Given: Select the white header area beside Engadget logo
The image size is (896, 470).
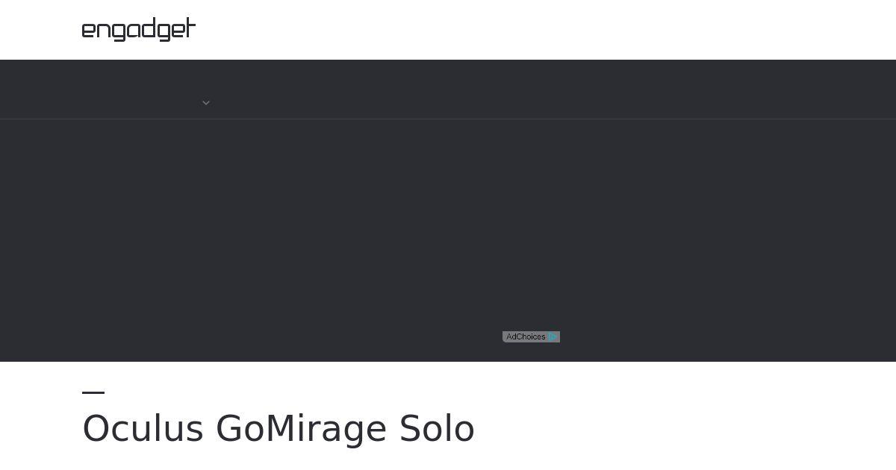Looking at the screenshot, I should [x=545, y=30].
